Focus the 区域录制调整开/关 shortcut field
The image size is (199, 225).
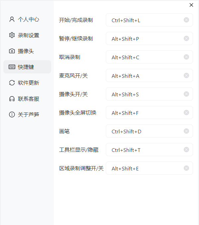pos(149,168)
